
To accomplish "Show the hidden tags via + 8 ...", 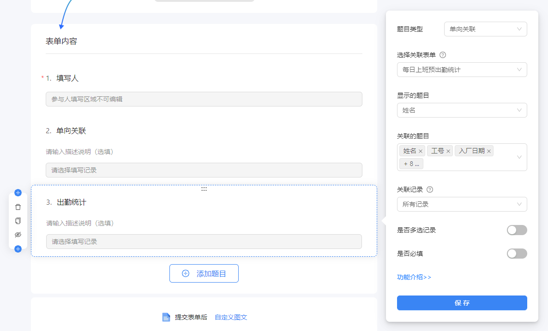I will (411, 164).
